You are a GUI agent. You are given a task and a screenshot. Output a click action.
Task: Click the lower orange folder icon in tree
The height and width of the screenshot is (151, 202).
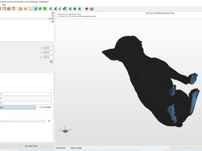[53, 22]
